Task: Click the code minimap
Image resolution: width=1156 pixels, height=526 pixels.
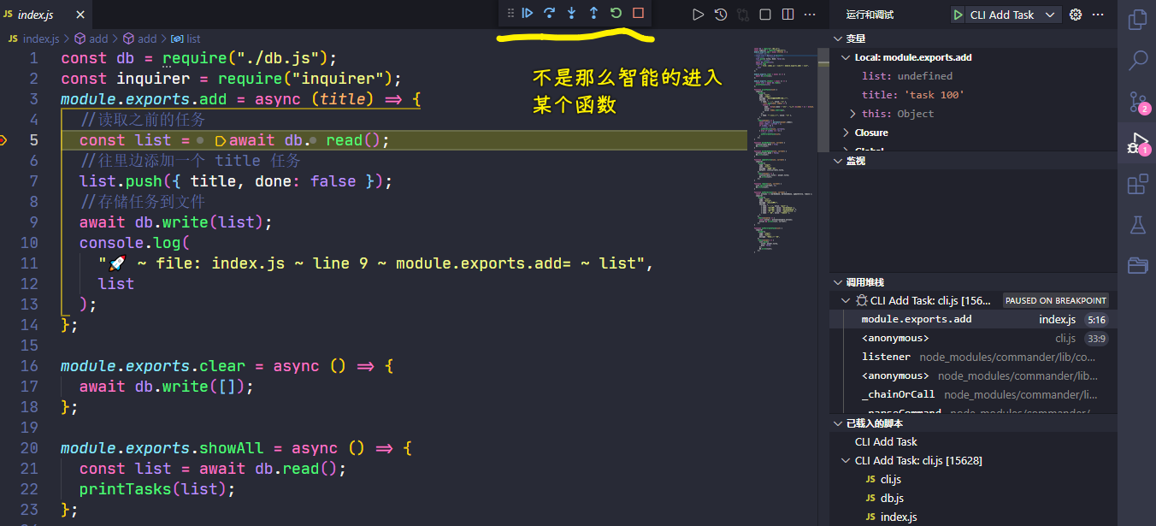Action: (783, 150)
